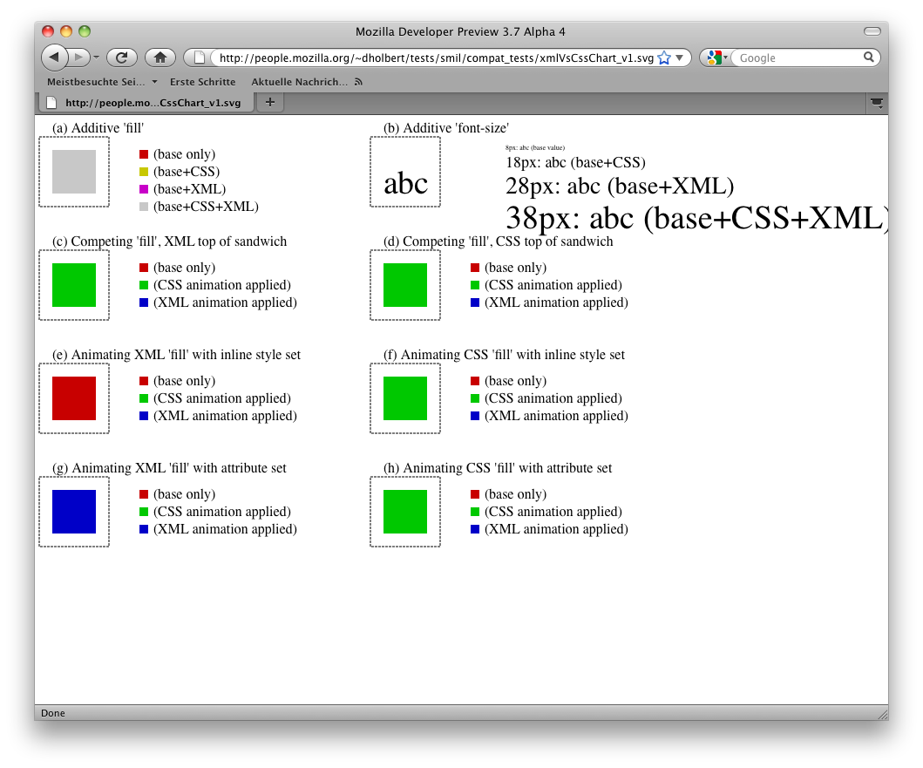Click the green square in test (c)

point(74,285)
